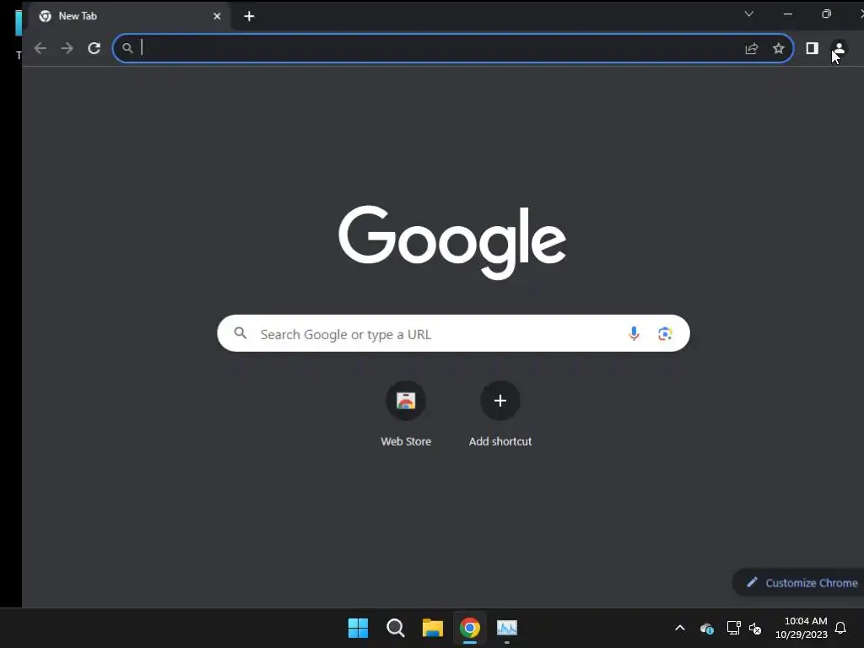Expand the tab search chevron
Image resolution: width=864 pixels, height=648 pixels.
click(x=749, y=13)
